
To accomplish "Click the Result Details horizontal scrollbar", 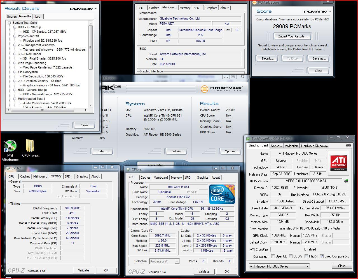I will pyautogui.click(x=47, y=110).
